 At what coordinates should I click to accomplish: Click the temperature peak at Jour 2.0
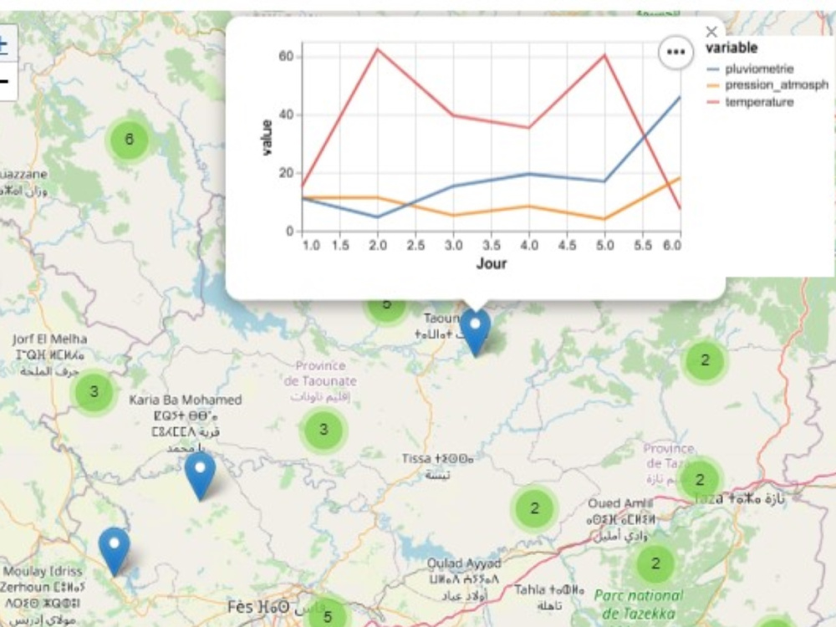(x=378, y=49)
